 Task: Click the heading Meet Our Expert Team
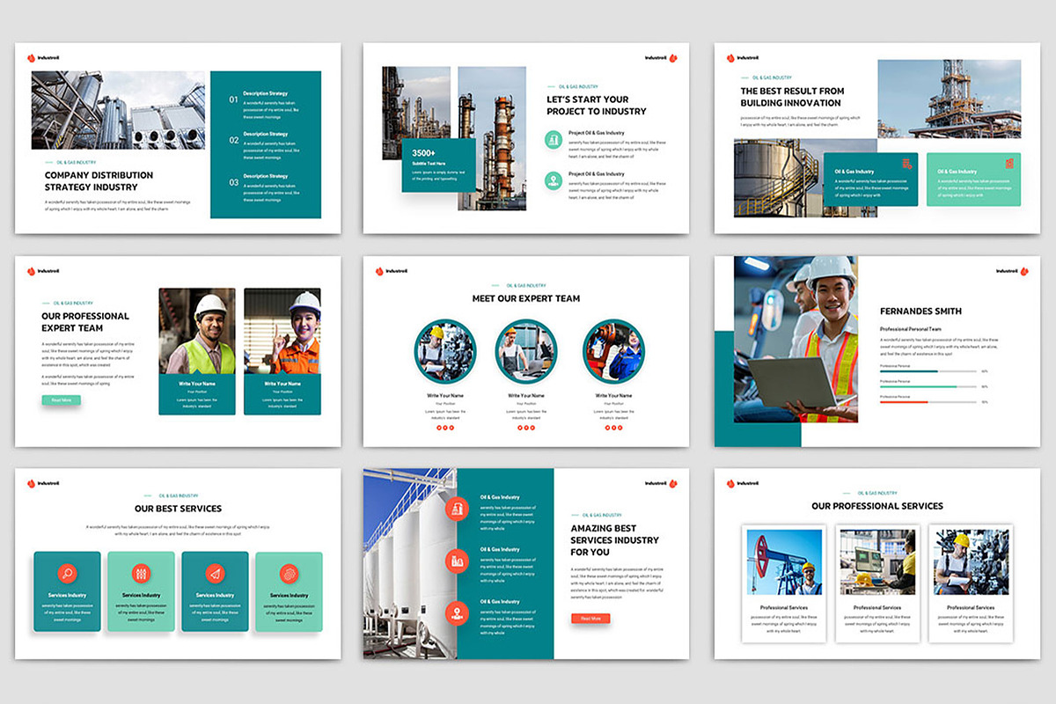point(526,298)
